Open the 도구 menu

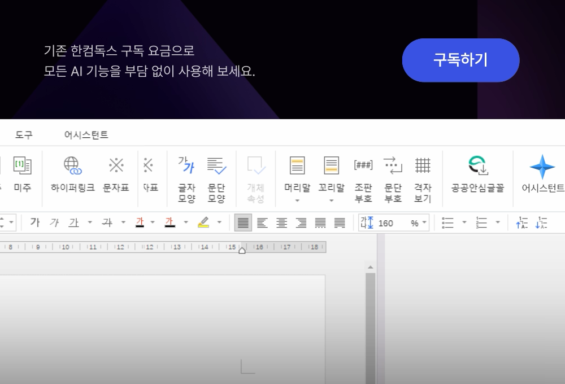point(24,135)
